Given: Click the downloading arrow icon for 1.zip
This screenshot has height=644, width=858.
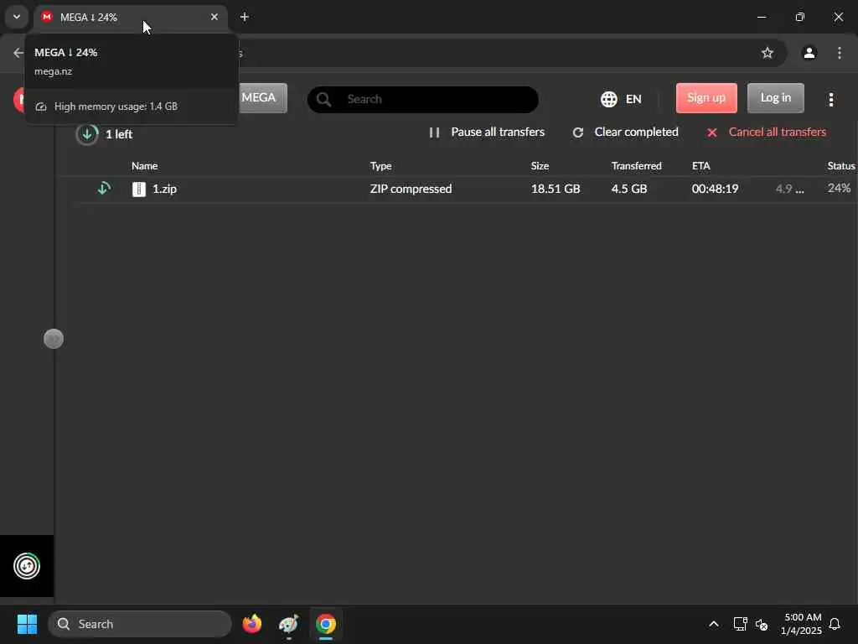Looking at the screenshot, I should point(104,189).
